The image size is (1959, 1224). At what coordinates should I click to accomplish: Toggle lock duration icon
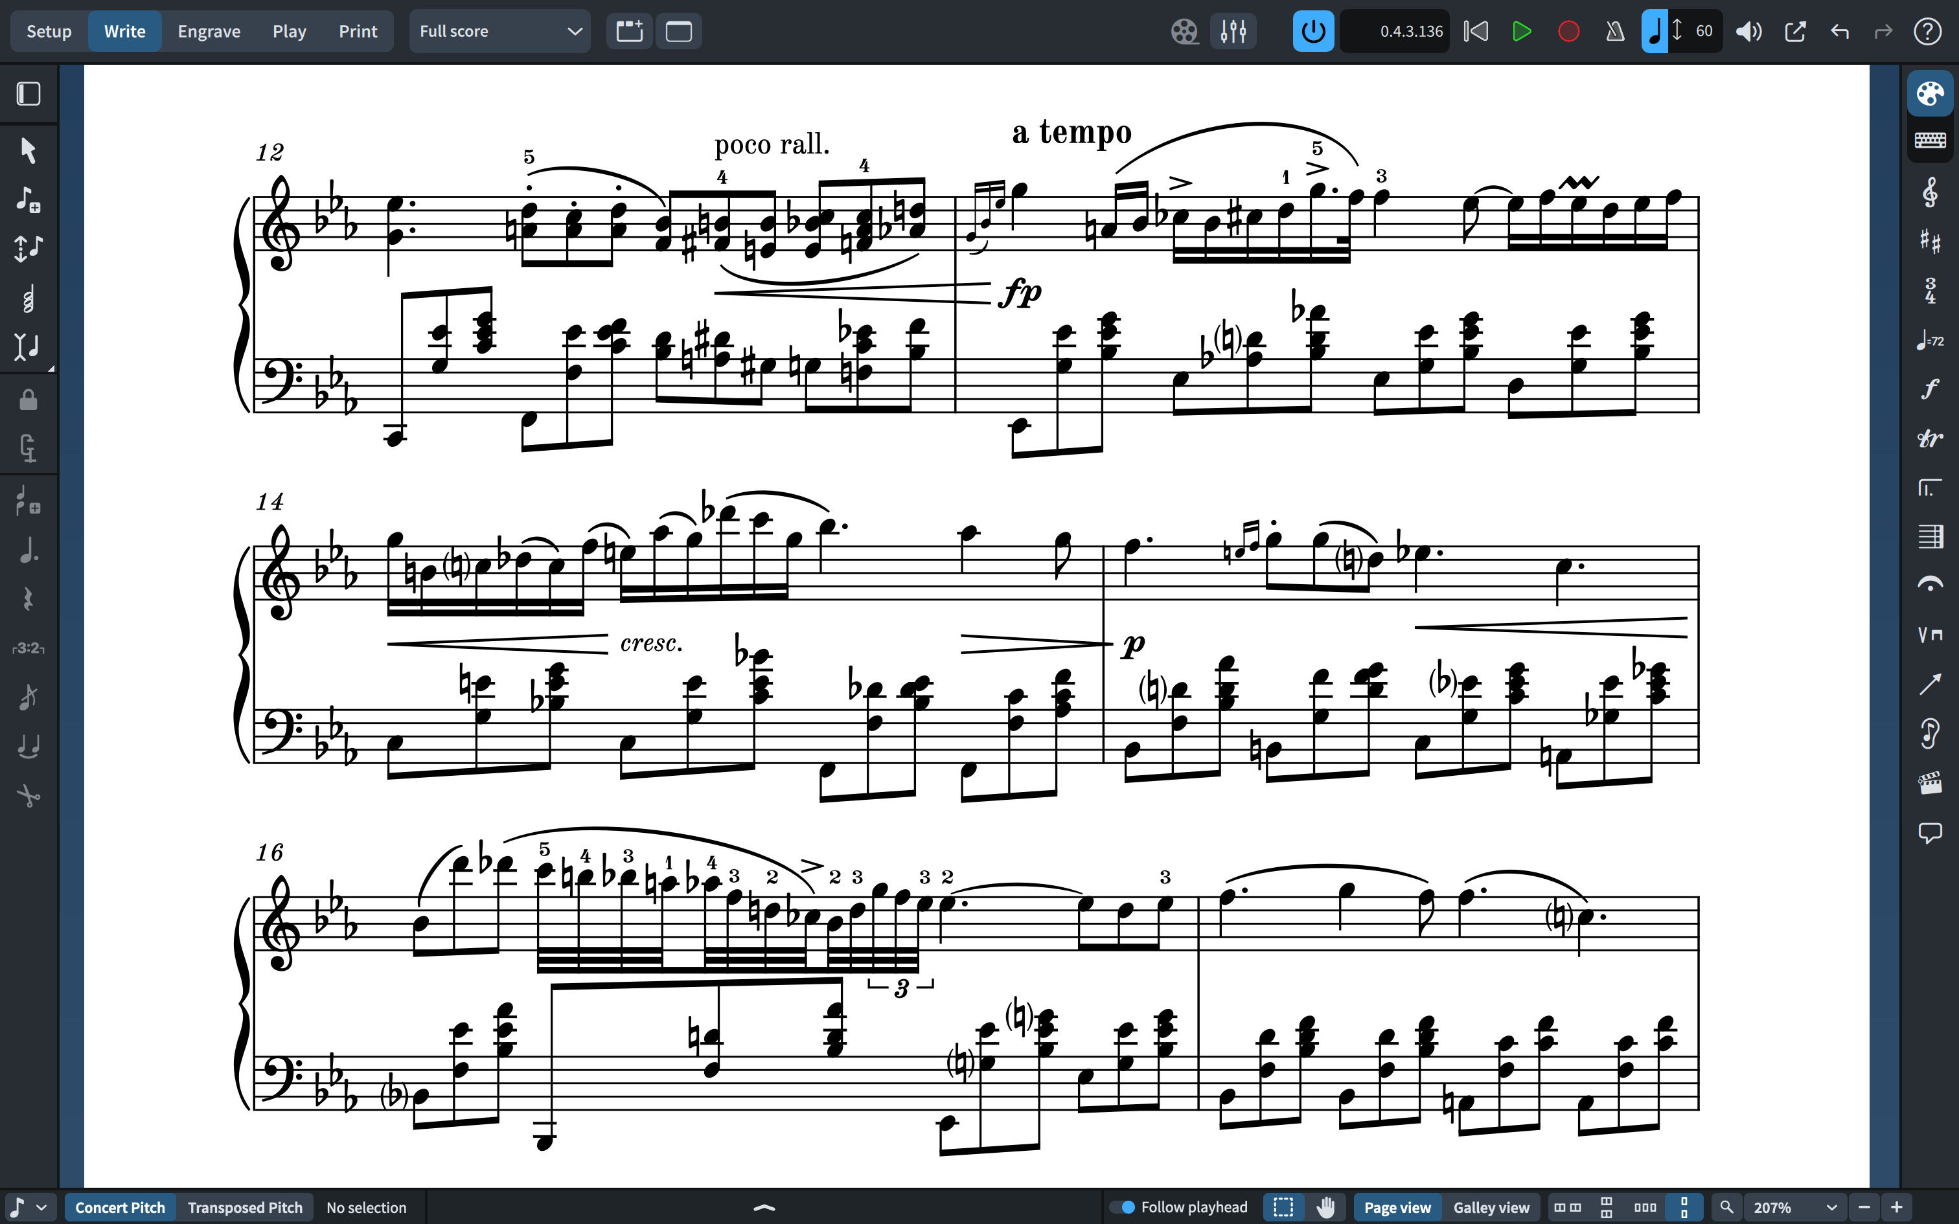point(29,400)
